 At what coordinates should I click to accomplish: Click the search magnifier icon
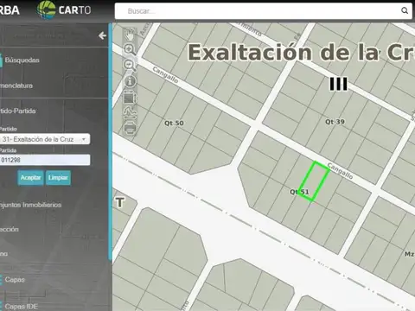click(x=405, y=11)
